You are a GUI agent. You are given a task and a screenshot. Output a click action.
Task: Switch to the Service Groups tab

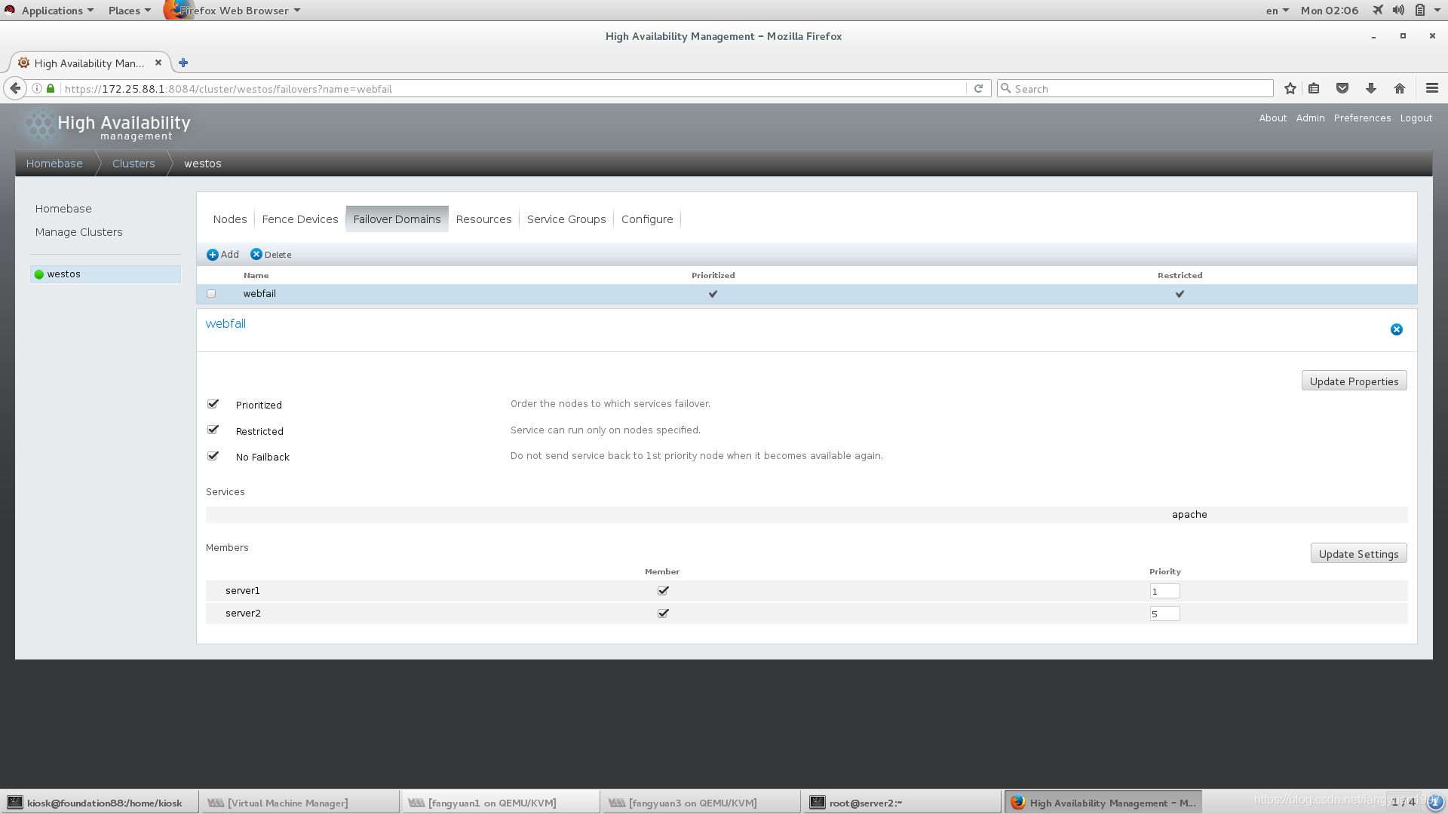click(x=566, y=219)
